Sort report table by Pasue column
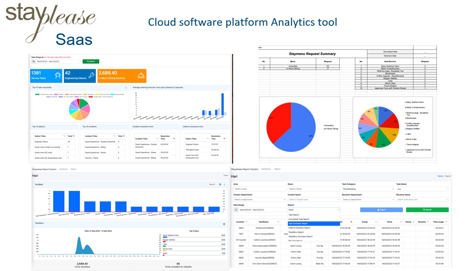The image size is (472, 271). coord(414,222)
